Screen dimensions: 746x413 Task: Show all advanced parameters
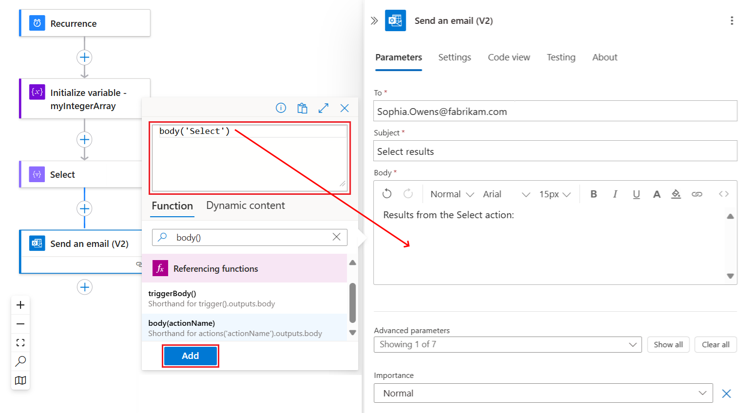(x=668, y=344)
